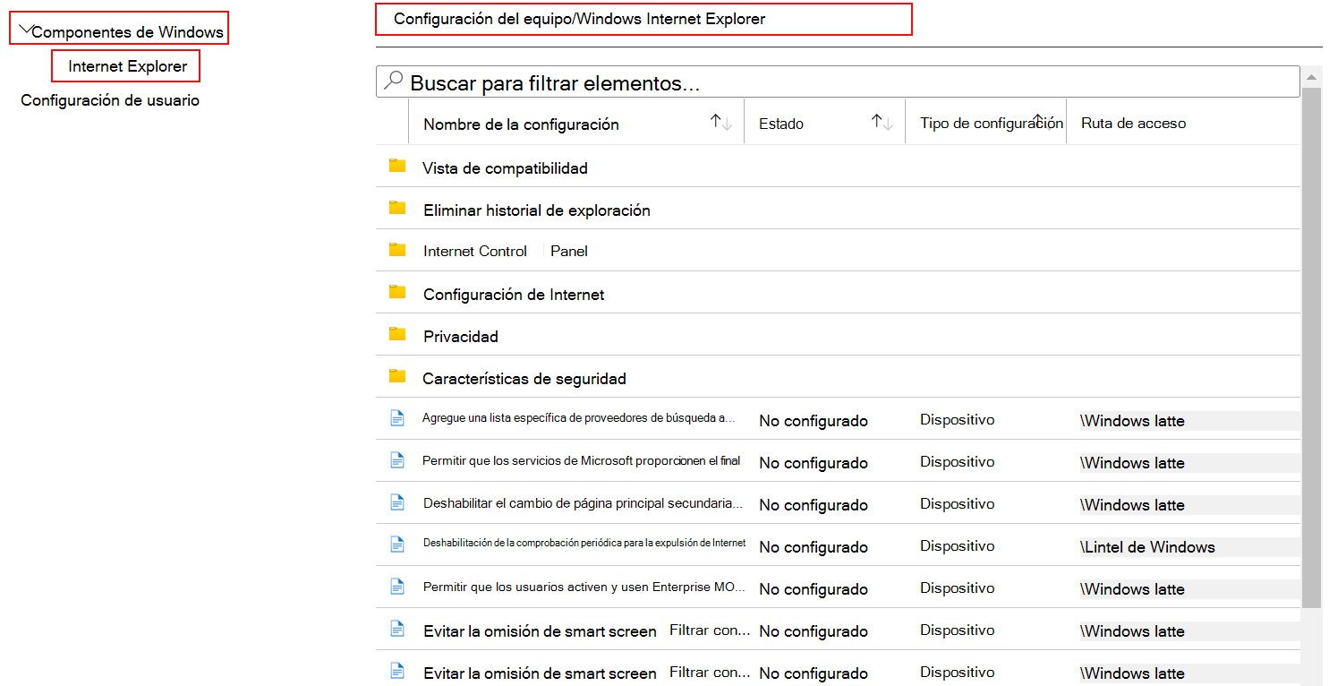Click the folder icon next to Internet Control Panel
The height and width of the screenshot is (686, 1329).
click(x=397, y=251)
